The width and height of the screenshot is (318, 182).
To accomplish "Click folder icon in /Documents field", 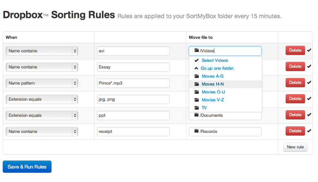I will tap(196, 115).
